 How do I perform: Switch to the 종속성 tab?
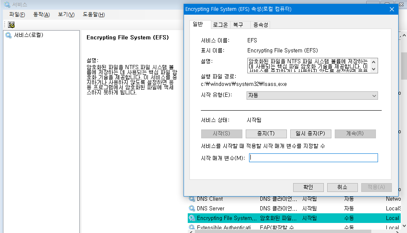point(260,25)
